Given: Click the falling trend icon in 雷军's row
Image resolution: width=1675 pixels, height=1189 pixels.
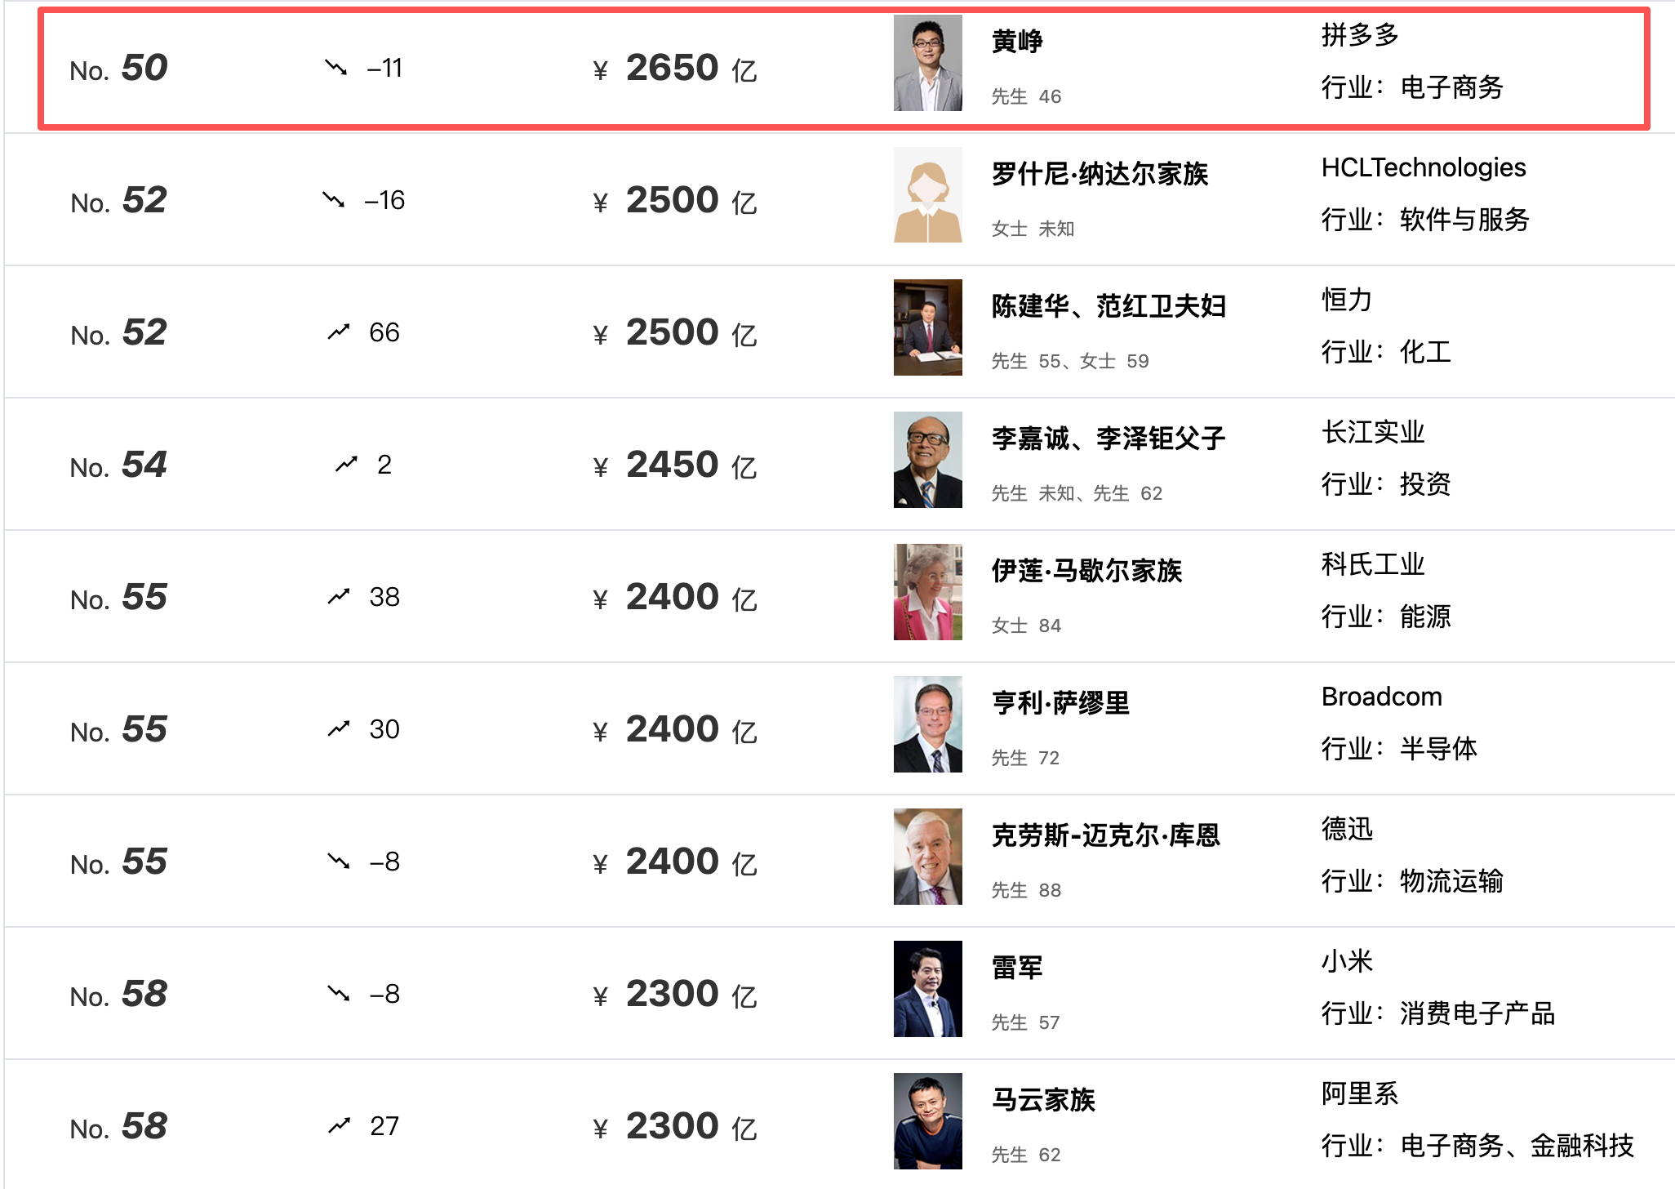Looking at the screenshot, I should click(x=339, y=993).
